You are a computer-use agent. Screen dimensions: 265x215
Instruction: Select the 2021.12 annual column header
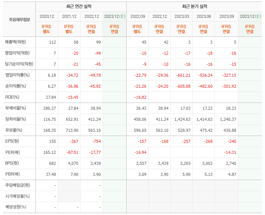pyautogui.click(x=69, y=16)
